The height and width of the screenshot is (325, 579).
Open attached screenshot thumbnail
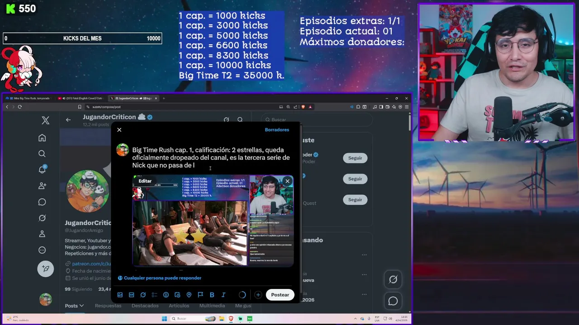[x=213, y=221]
